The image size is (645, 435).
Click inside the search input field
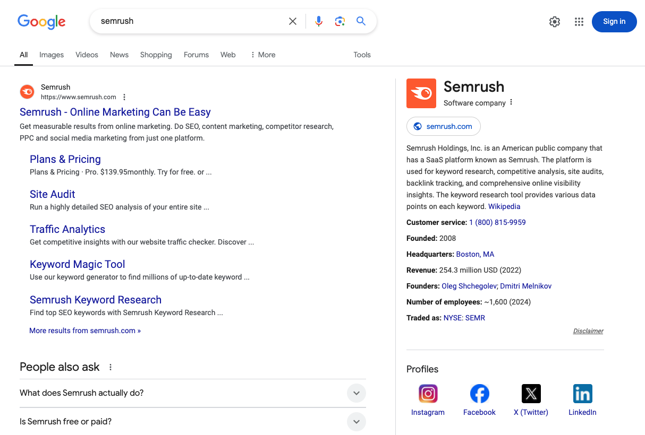186,21
